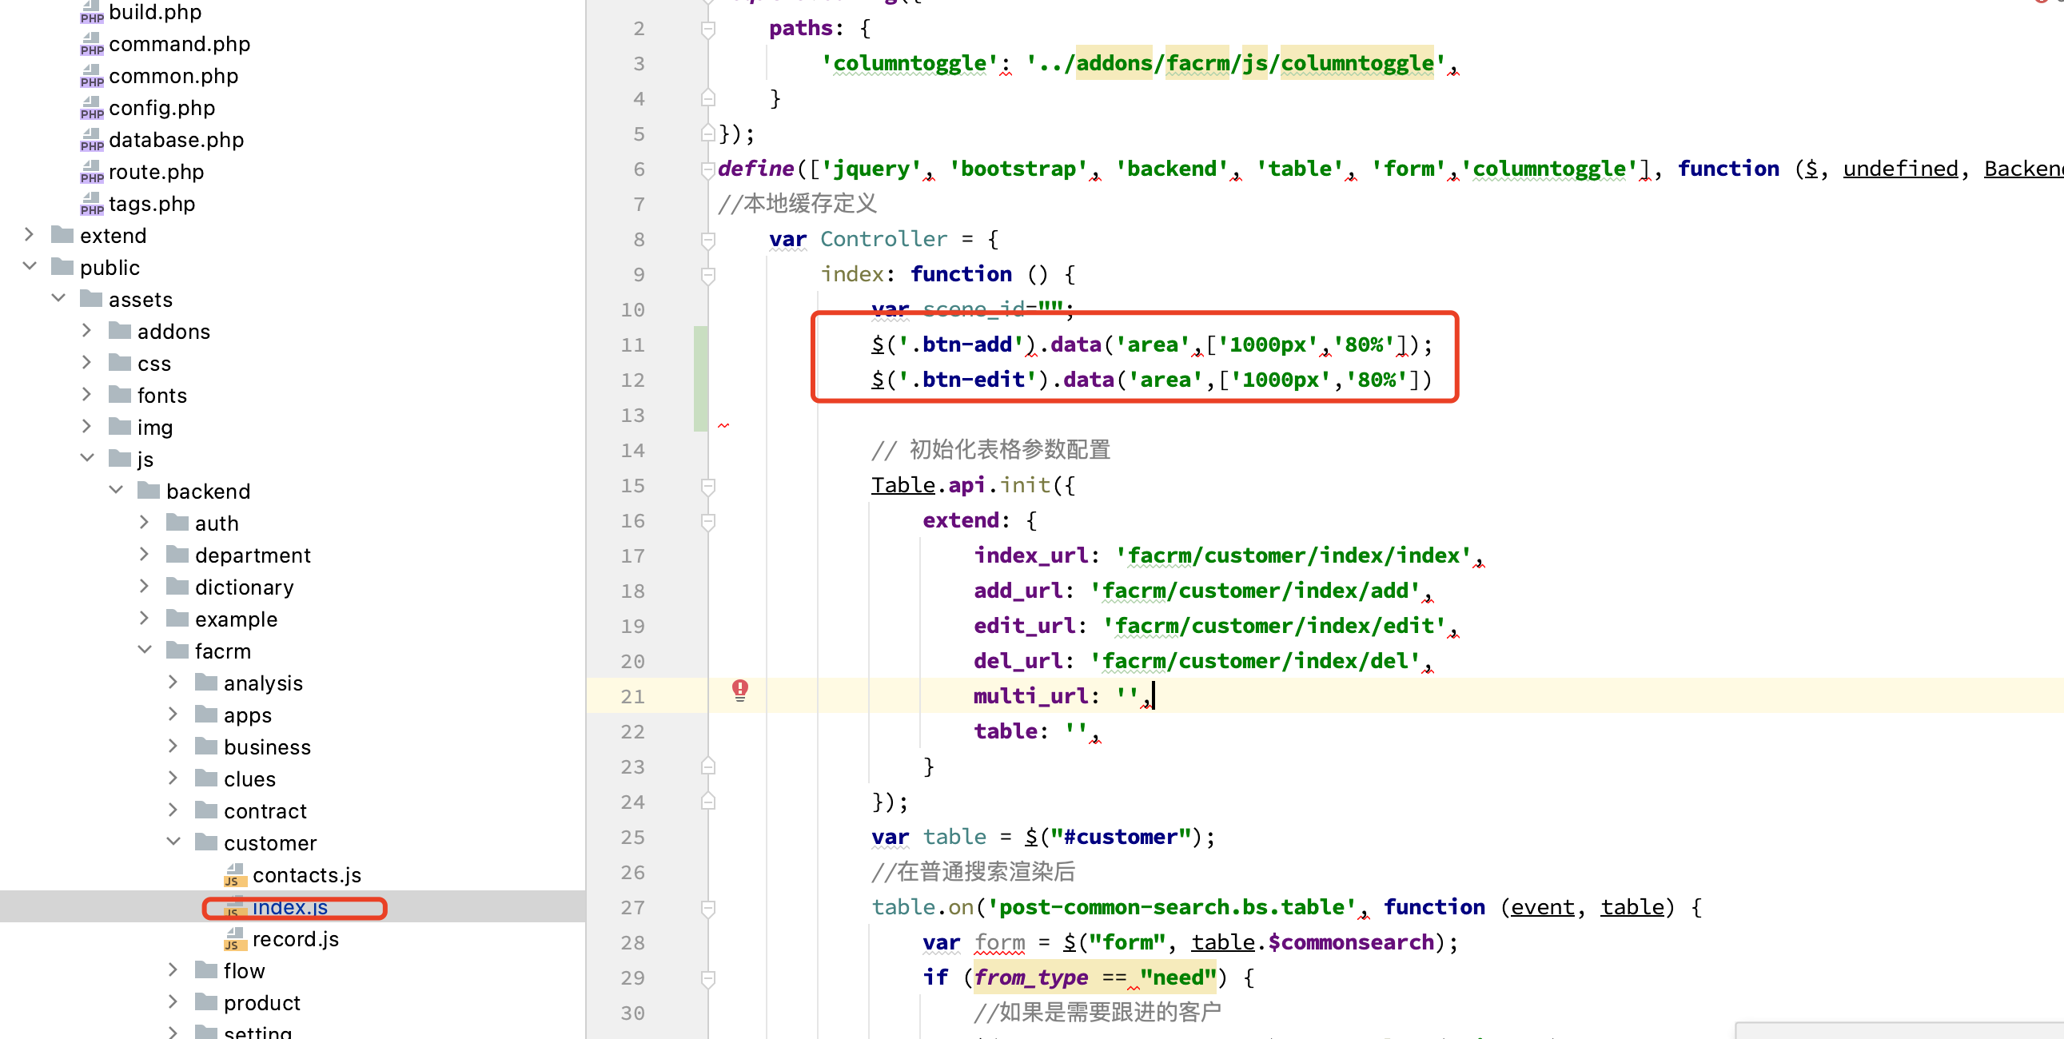Click the error lightbulb icon on line 21
The height and width of the screenshot is (1039, 2064).
[739, 690]
